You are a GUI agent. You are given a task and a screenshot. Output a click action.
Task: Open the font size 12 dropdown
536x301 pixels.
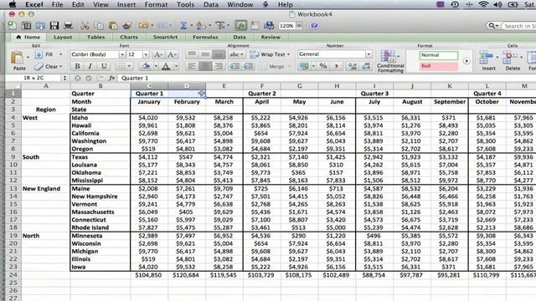[x=146, y=54]
